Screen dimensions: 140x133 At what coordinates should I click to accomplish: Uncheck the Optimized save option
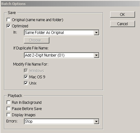[8, 26]
